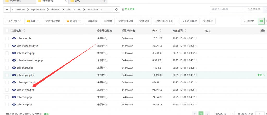Refresh the current directory listing
Image resolution: width=267 pixels, height=115 pixels.
coord(116,10)
